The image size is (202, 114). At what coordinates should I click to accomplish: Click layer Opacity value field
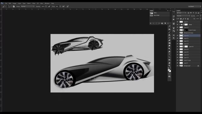pos(198,16)
